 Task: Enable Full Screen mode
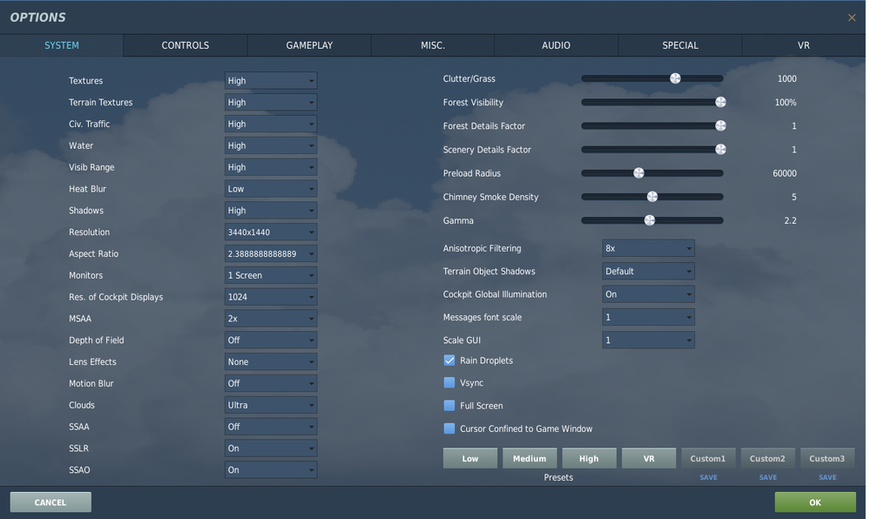(x=449, y=405)
